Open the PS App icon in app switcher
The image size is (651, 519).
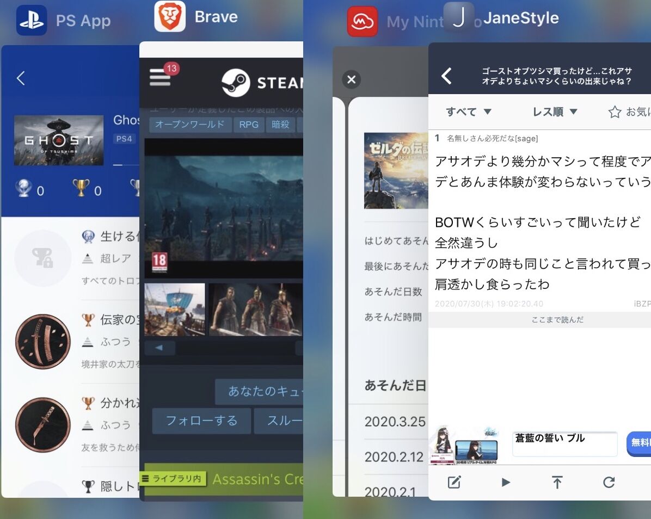click(x=32, y=20)
